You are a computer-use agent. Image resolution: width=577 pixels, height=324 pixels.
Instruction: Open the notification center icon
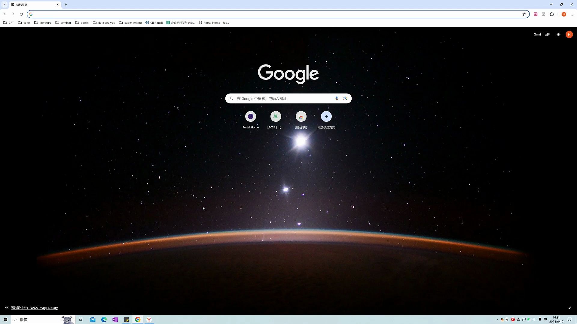coord(569,319)
